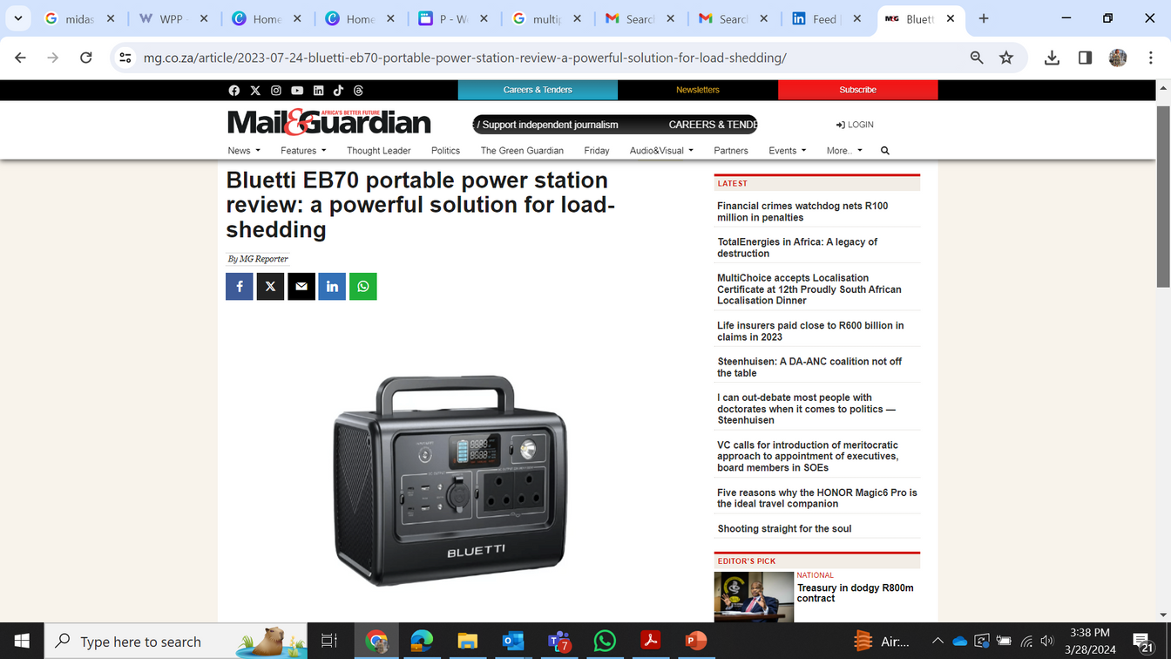The height and width of the screenshot is (659, 1171).
Task: Open Partners section
Action: pyautogui.click(x=731, y=151)
